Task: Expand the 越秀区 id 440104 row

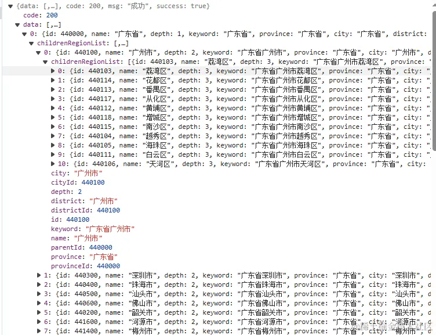Action: point(53,136)
